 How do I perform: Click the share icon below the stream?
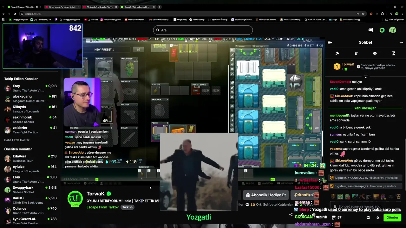click(x=291, y=215)
